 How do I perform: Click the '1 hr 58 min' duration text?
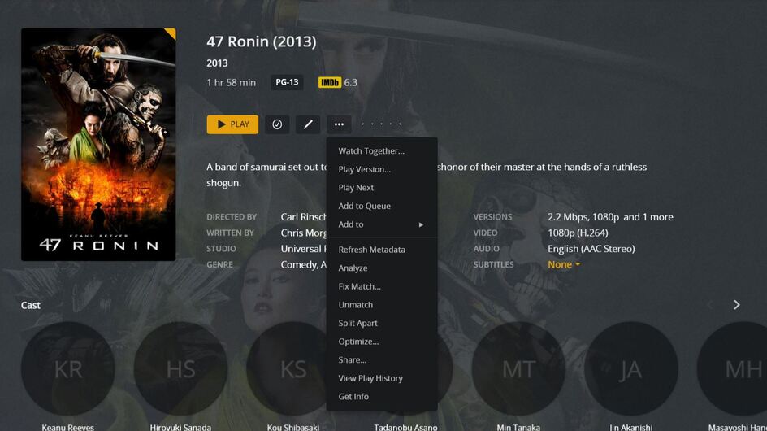pyautogui.click(x=231, y=83)
